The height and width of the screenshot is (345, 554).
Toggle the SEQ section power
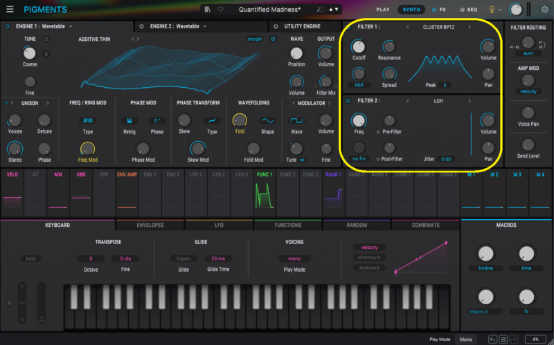pos(462,10)
